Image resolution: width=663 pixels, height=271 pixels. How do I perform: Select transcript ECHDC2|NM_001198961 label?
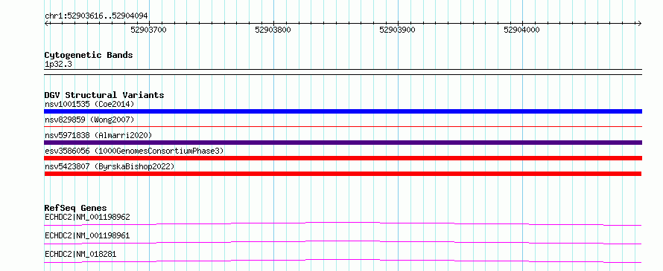point(87,235)
